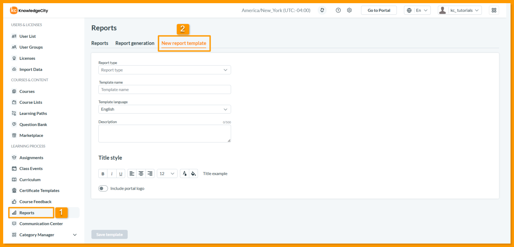This screenshot has height=247, width=514.
Task: Click the Template name input field
Action: click(x=164, y=90)
